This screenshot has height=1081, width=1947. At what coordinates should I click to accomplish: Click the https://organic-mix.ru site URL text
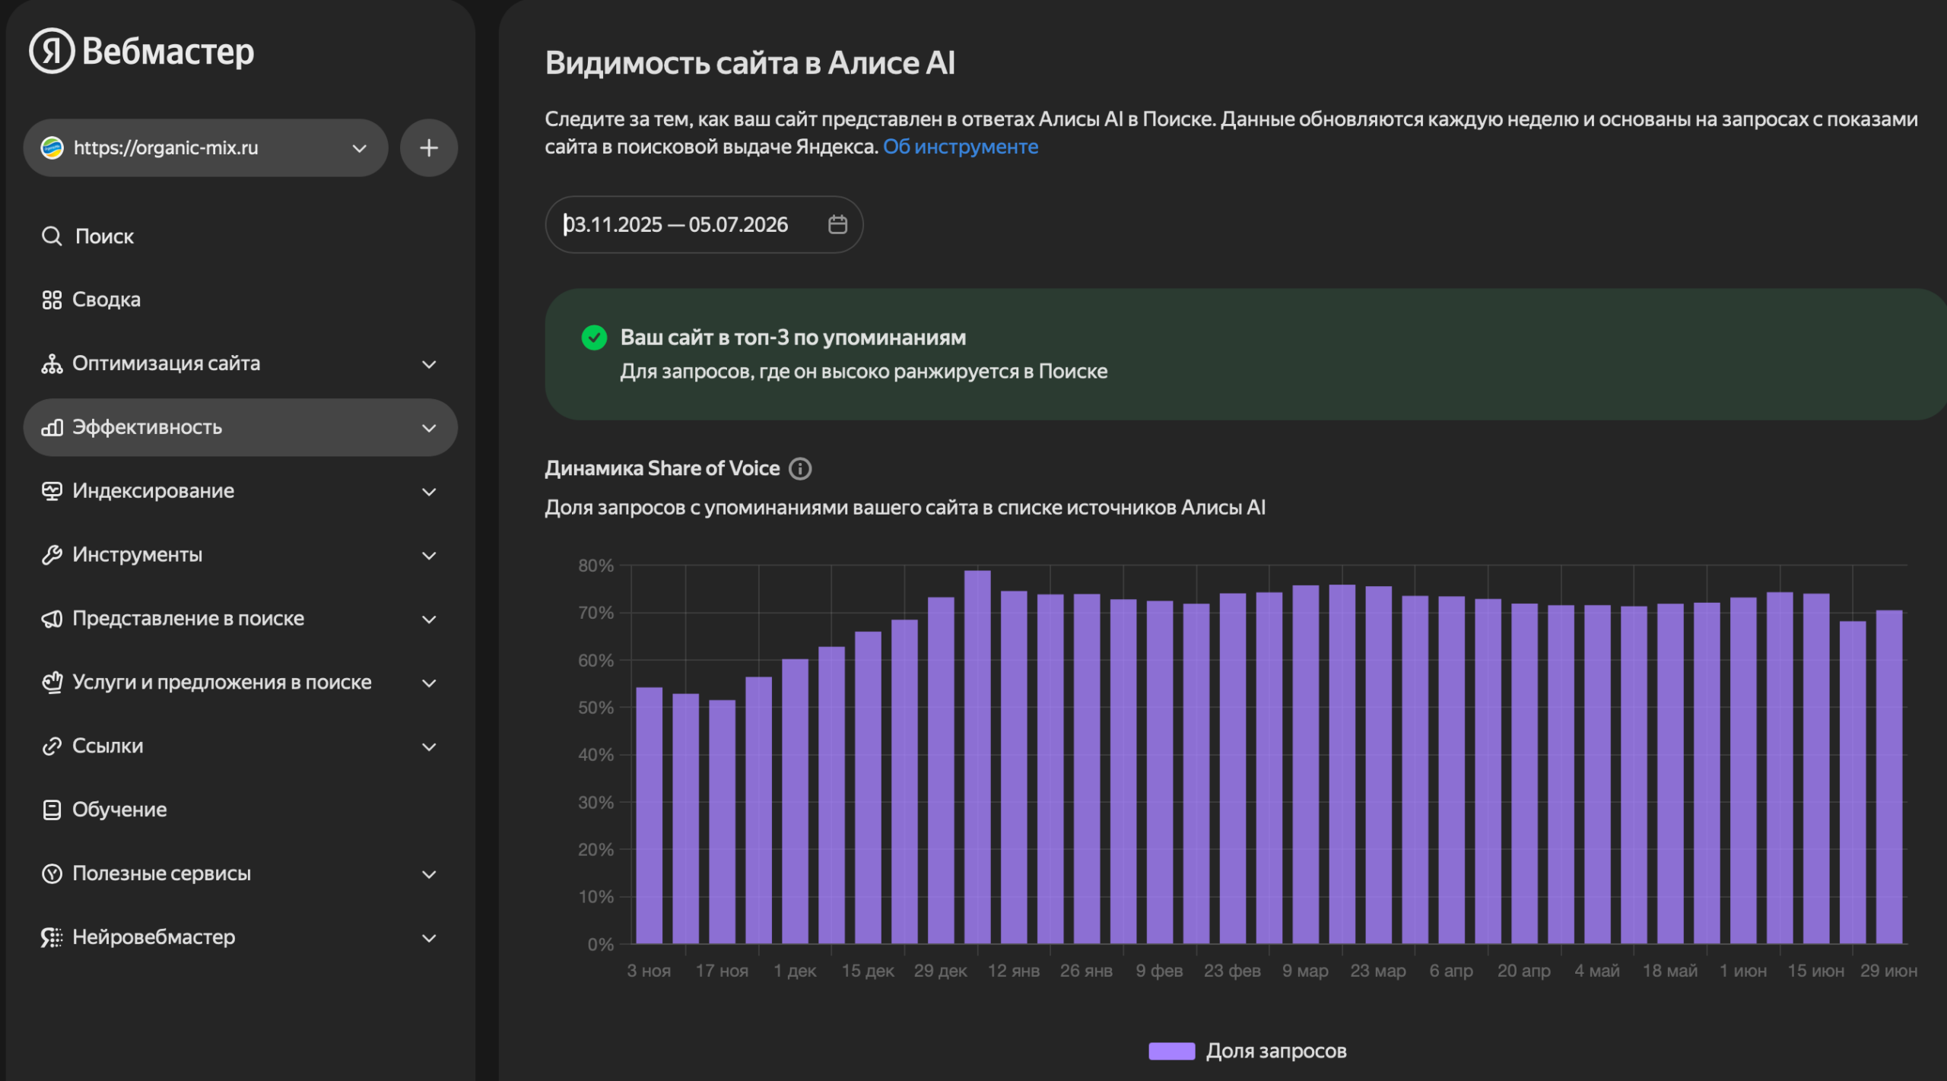(x=166, y=147)
